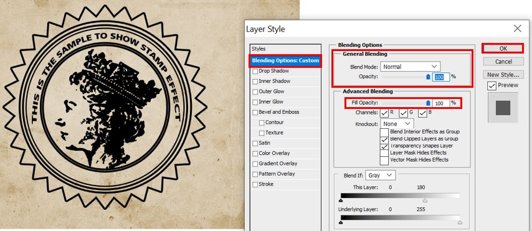Viewport: 532px width, 231px height.
Task: Toggle the R channel checkbox
Action: click(384, 113)
